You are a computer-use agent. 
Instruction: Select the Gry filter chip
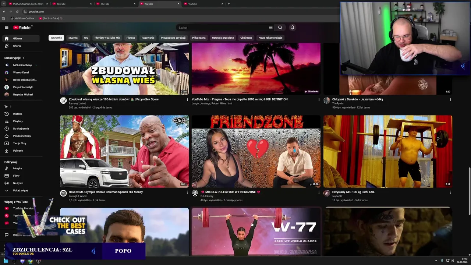[x=86, y=38]
